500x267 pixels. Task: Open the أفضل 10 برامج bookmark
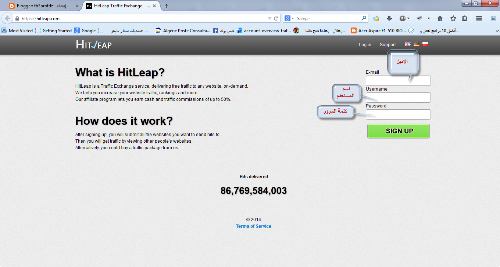coord(434,31)
